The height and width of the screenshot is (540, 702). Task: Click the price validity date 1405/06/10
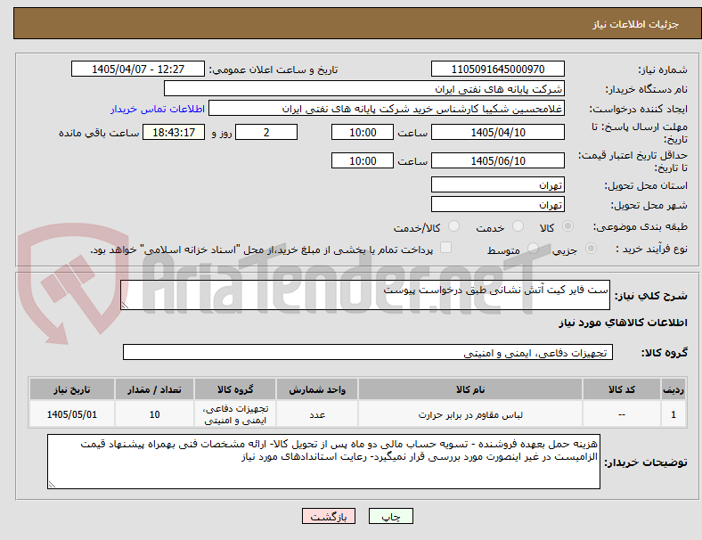tap(497, 160)
